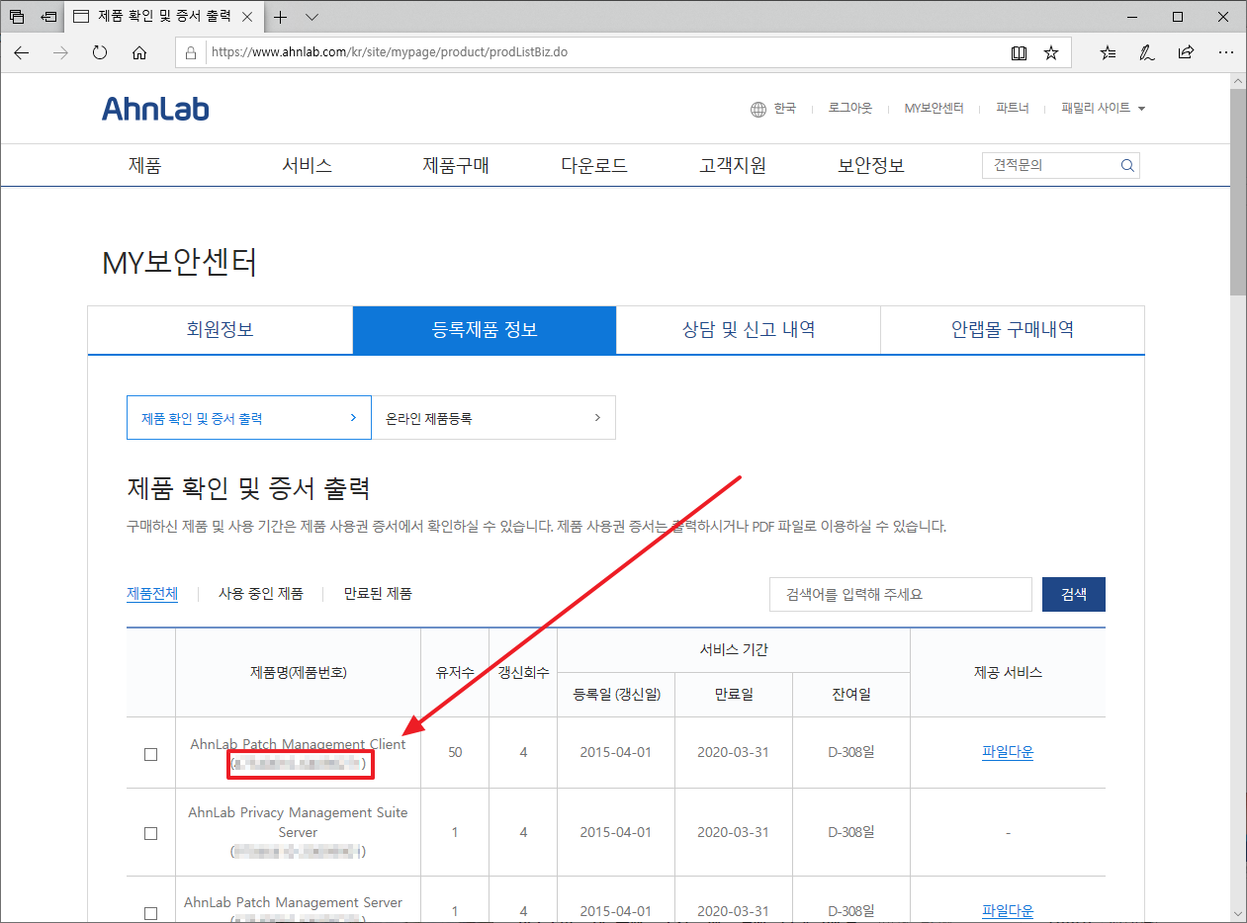Click 파일다운 for Patch Management Client
Image resolution: width=1247 pixels, height=923 pixels.
[1008, 752]
